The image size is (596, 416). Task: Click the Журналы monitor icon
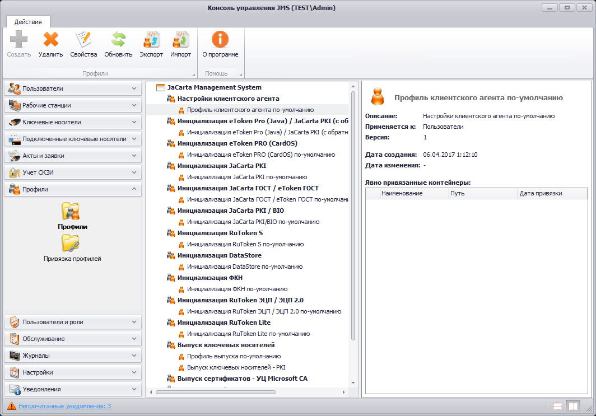[15, 356]
